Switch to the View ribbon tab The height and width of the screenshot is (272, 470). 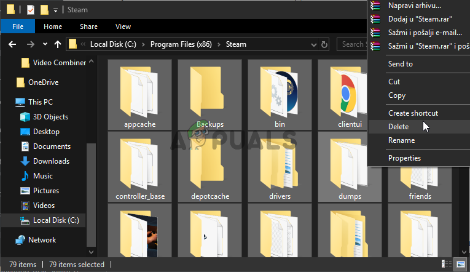(x=123, y=26)
